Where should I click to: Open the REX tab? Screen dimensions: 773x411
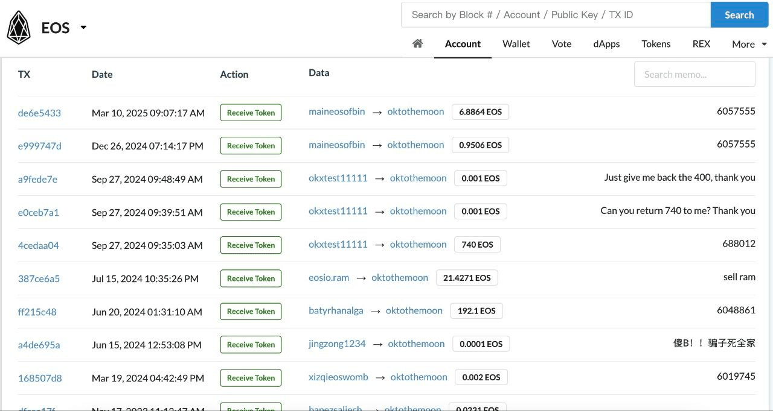[701, 44]
